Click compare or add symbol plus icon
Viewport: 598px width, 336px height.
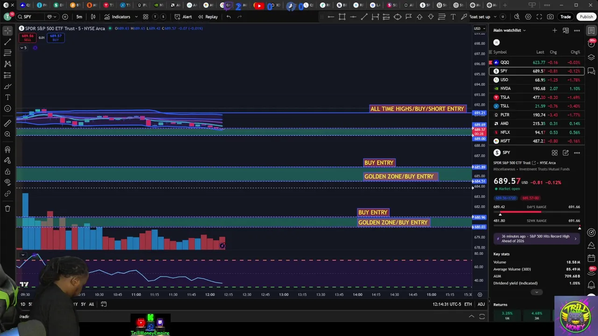65,17
